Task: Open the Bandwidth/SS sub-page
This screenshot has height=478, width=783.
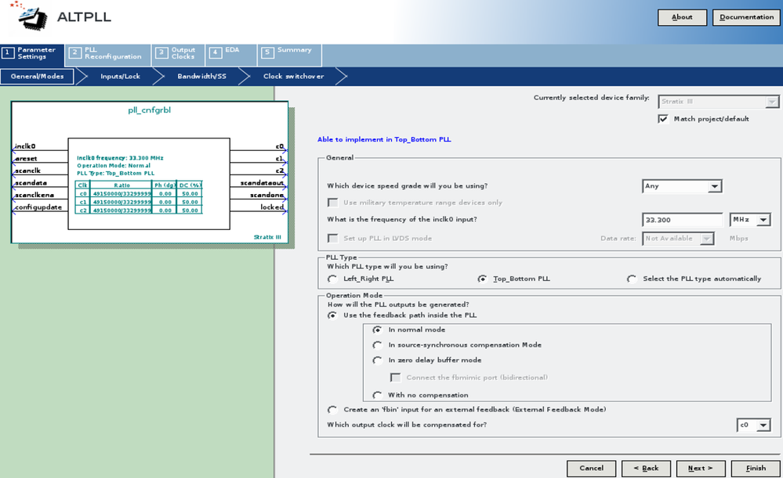Action: [201, 76]
